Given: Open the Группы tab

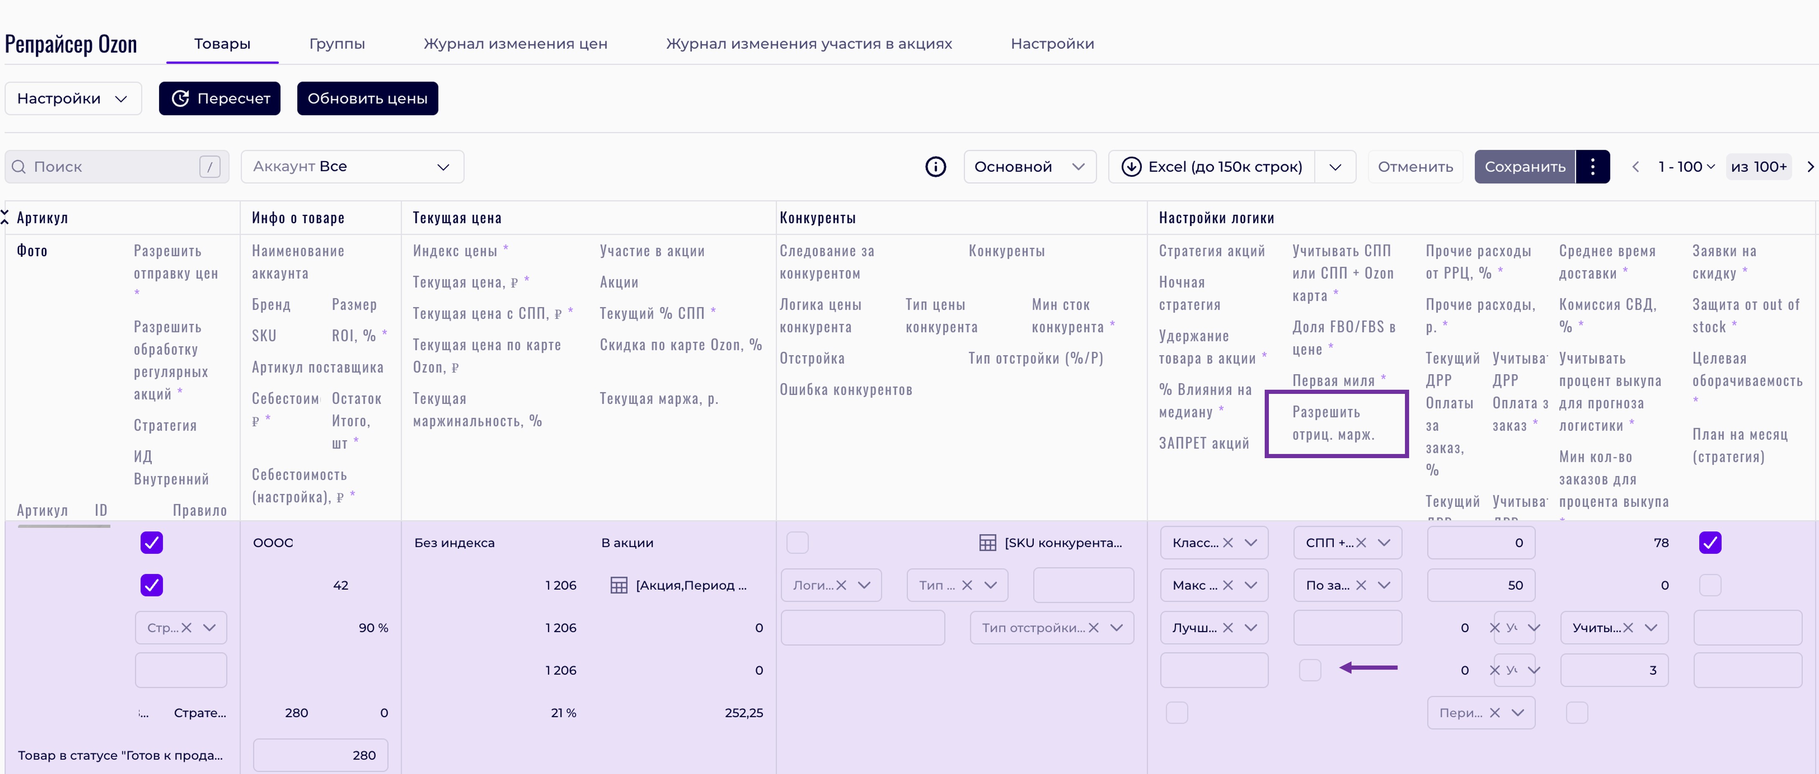Looking at the screenshot, I should [337, 44].
